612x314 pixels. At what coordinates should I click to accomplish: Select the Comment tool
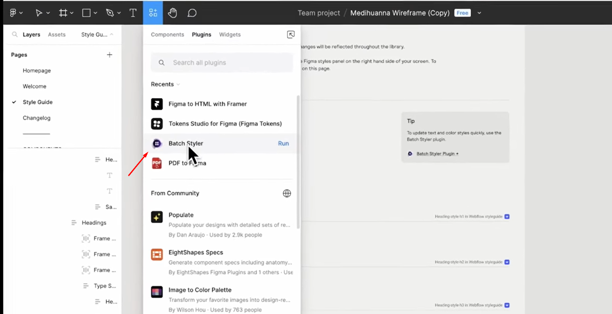point(192,13)
